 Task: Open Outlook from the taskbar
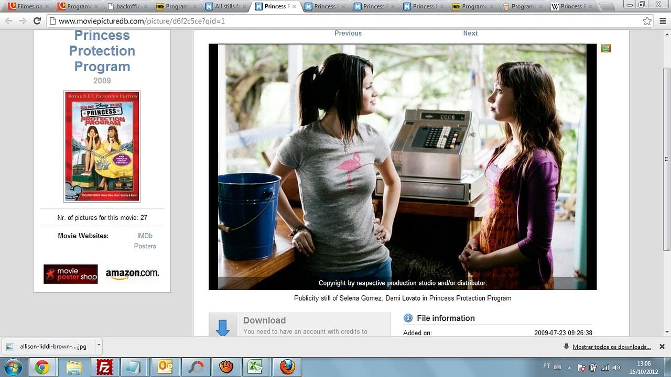click(x=166, y=367)
